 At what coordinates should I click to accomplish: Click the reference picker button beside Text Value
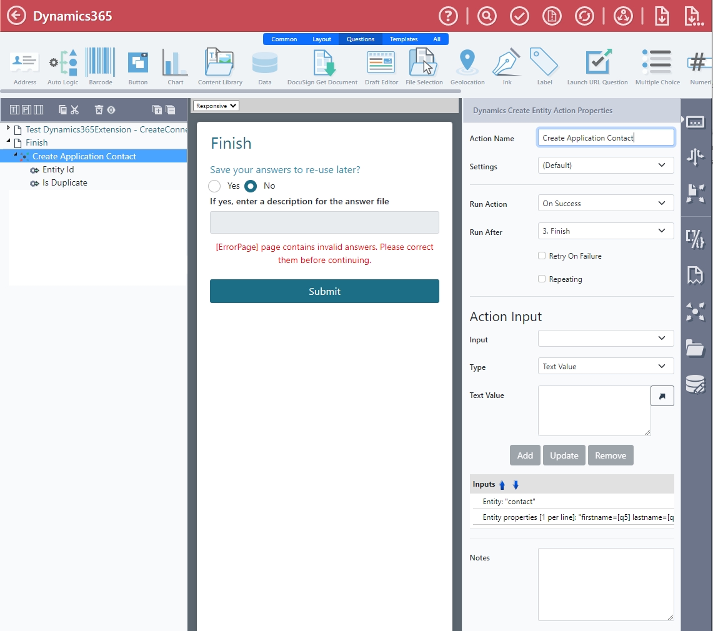(662, 395)
